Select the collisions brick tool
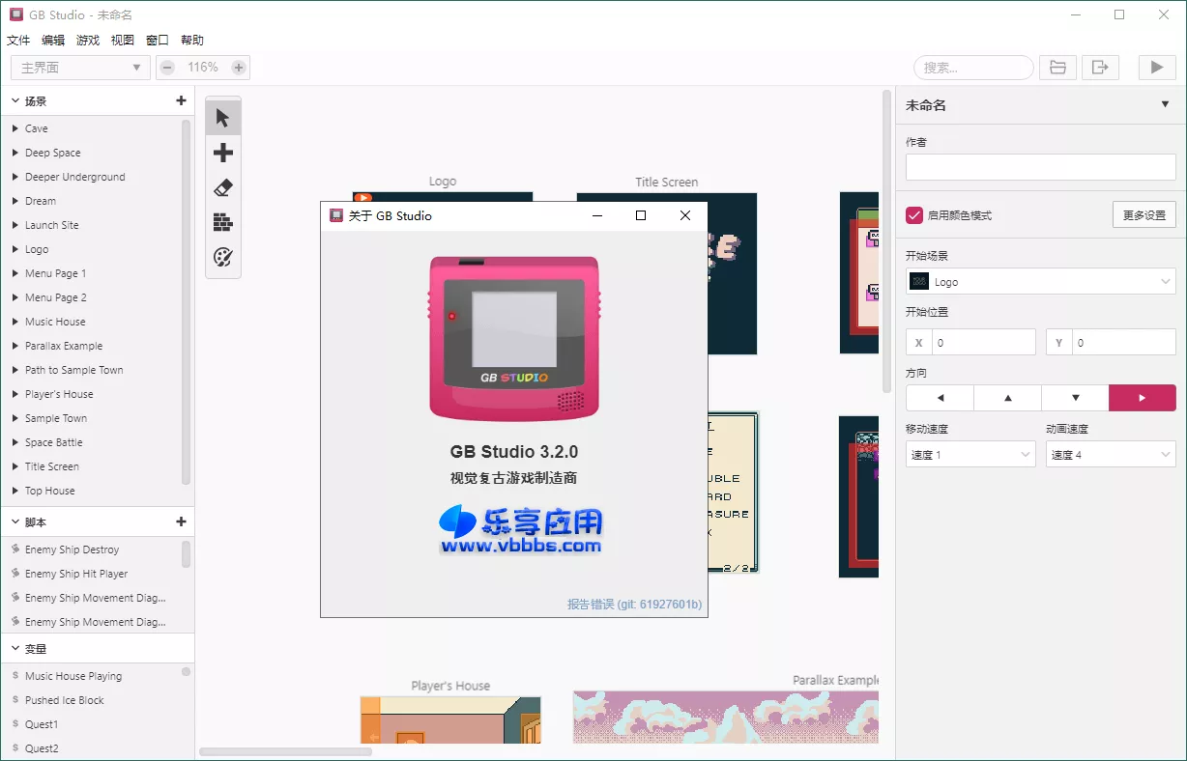This screenshot has height=761, width=1187. click(x=223, y=222)
